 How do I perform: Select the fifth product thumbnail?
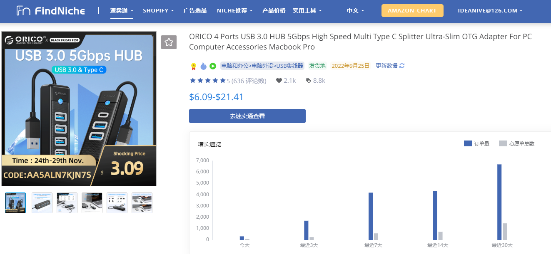117,203
